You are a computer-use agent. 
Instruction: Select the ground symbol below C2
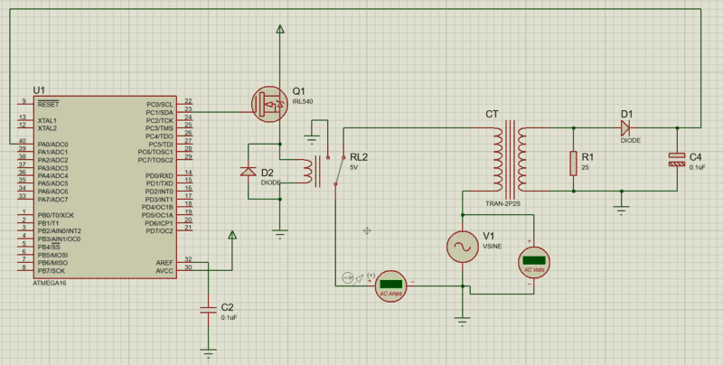[x=209, y=350]
